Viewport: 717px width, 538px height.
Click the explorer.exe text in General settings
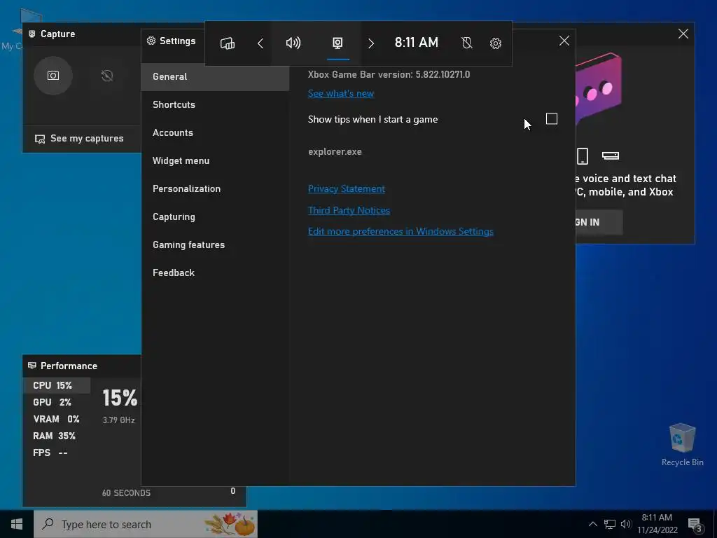tap(335, 151)
